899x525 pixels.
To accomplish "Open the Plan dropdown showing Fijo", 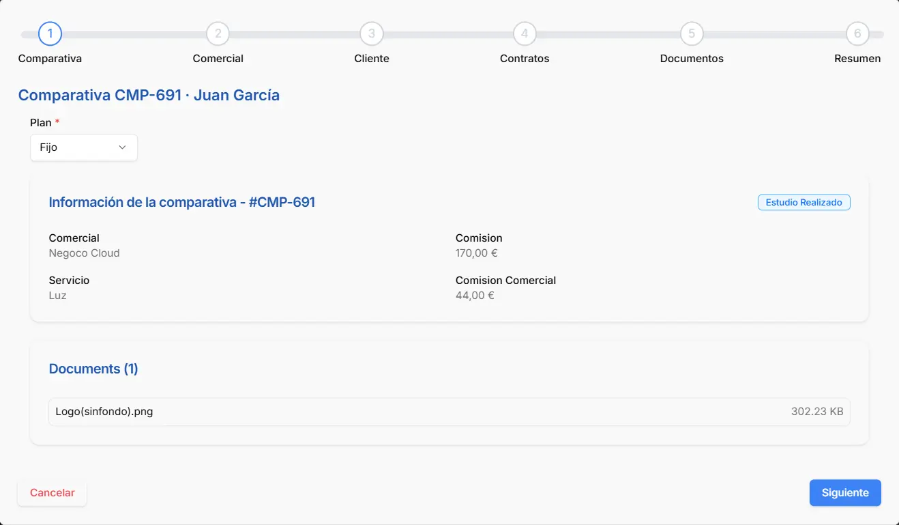I will tap(83, 147).
